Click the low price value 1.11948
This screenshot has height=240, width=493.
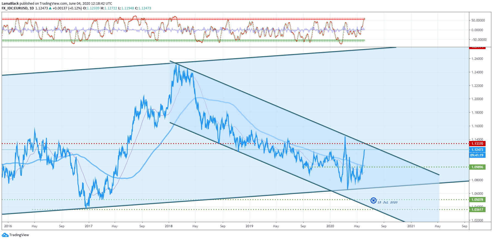[128, 8]
